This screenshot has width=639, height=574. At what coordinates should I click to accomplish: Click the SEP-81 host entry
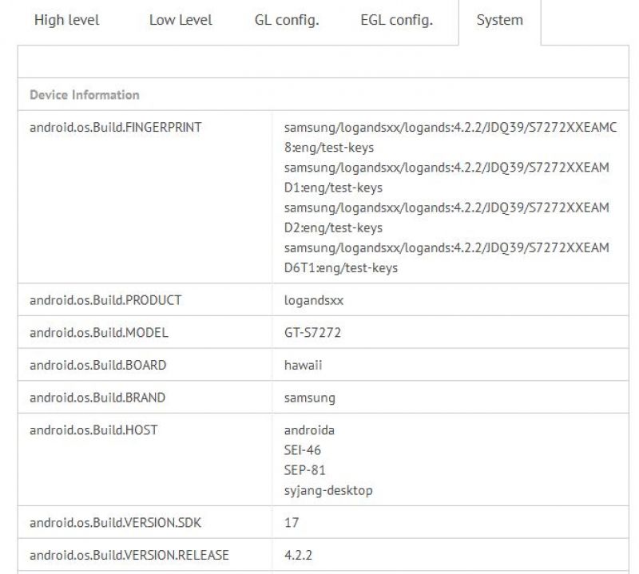[305, 469]
